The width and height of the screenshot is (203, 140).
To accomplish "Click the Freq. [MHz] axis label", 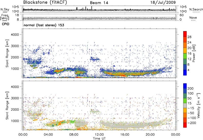I will [x=5, y=17].
